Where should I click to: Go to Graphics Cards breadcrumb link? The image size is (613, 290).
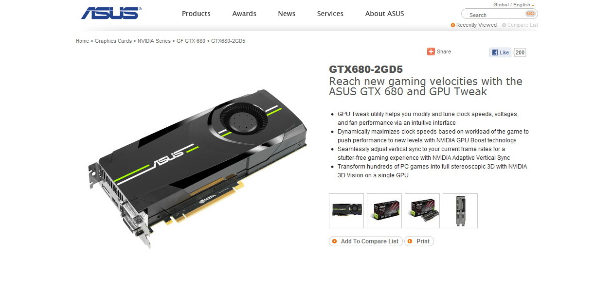point(113,41)
